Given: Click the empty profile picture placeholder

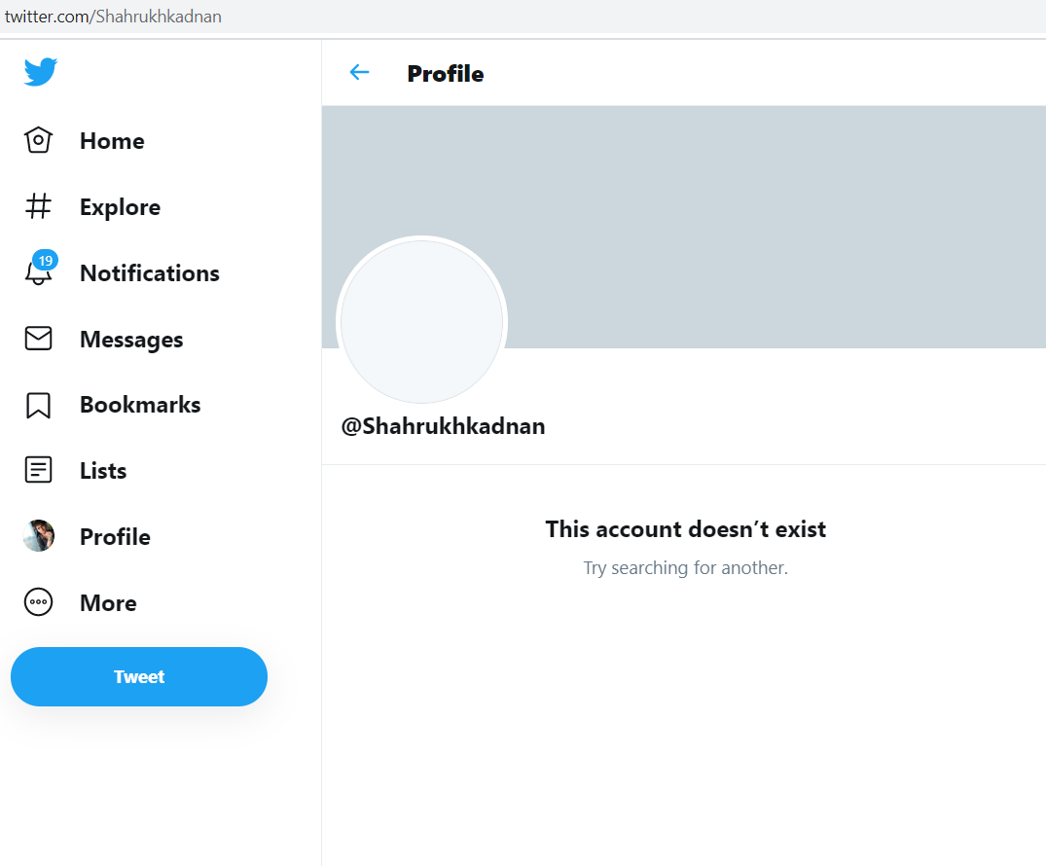Looking at the screenshot, I should coord(421,321).
